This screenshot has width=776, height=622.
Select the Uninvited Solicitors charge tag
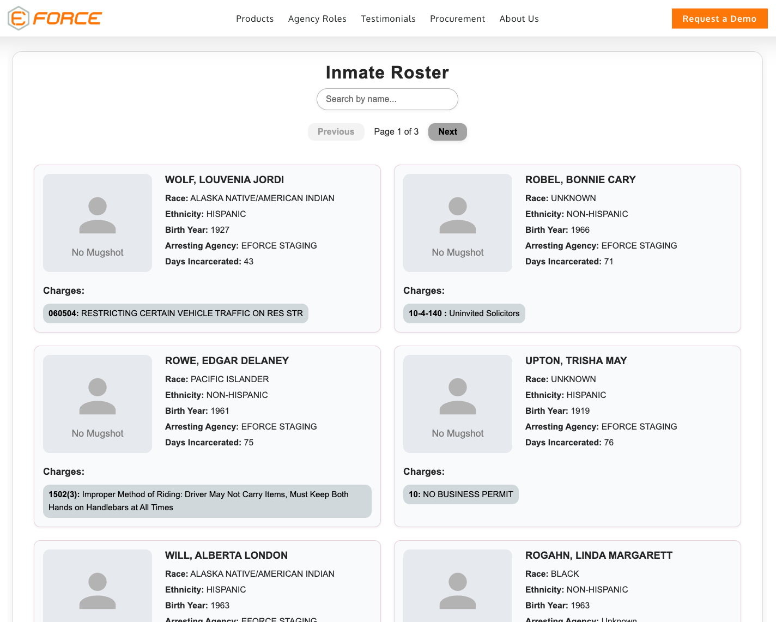coord(464,313)
